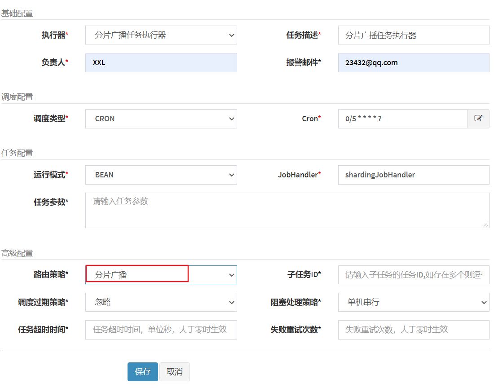Screen dimensions: 494x388
Task: Click the 报警邮件 label
Action: pyautogui.click(x=304, y=62)
